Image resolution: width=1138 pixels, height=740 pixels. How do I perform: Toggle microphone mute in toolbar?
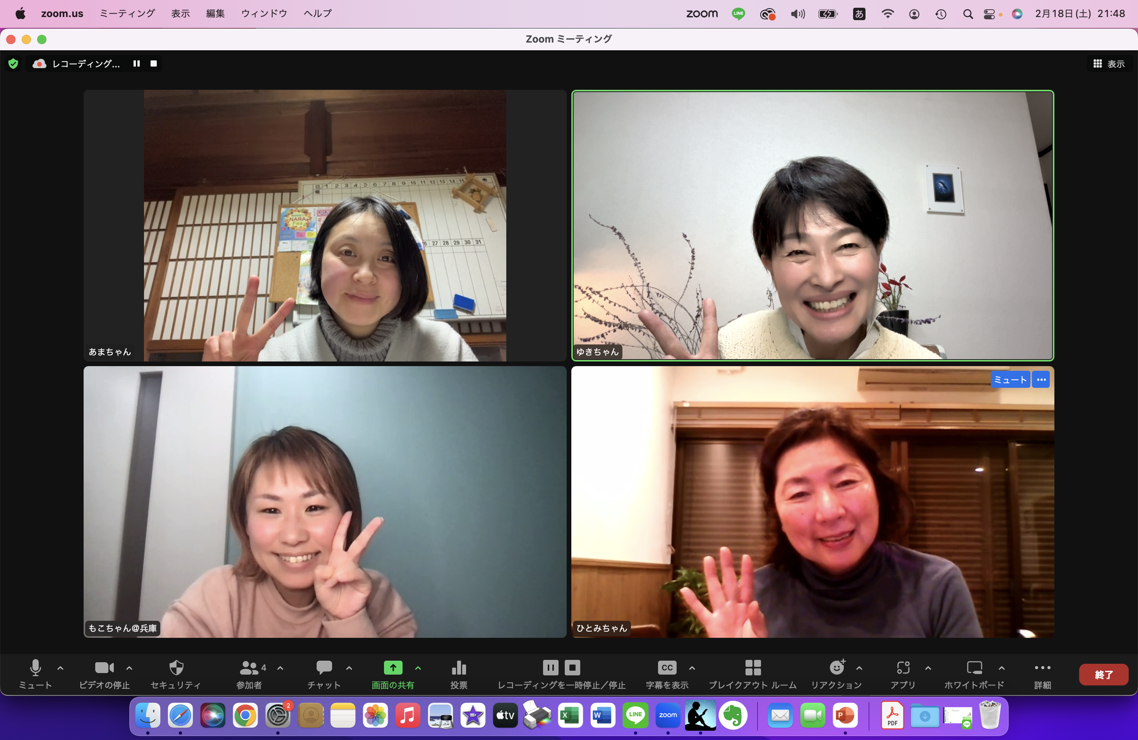click(x=35, y=668)
